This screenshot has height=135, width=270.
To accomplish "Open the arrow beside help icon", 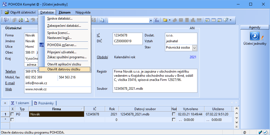I will [230, 20].
